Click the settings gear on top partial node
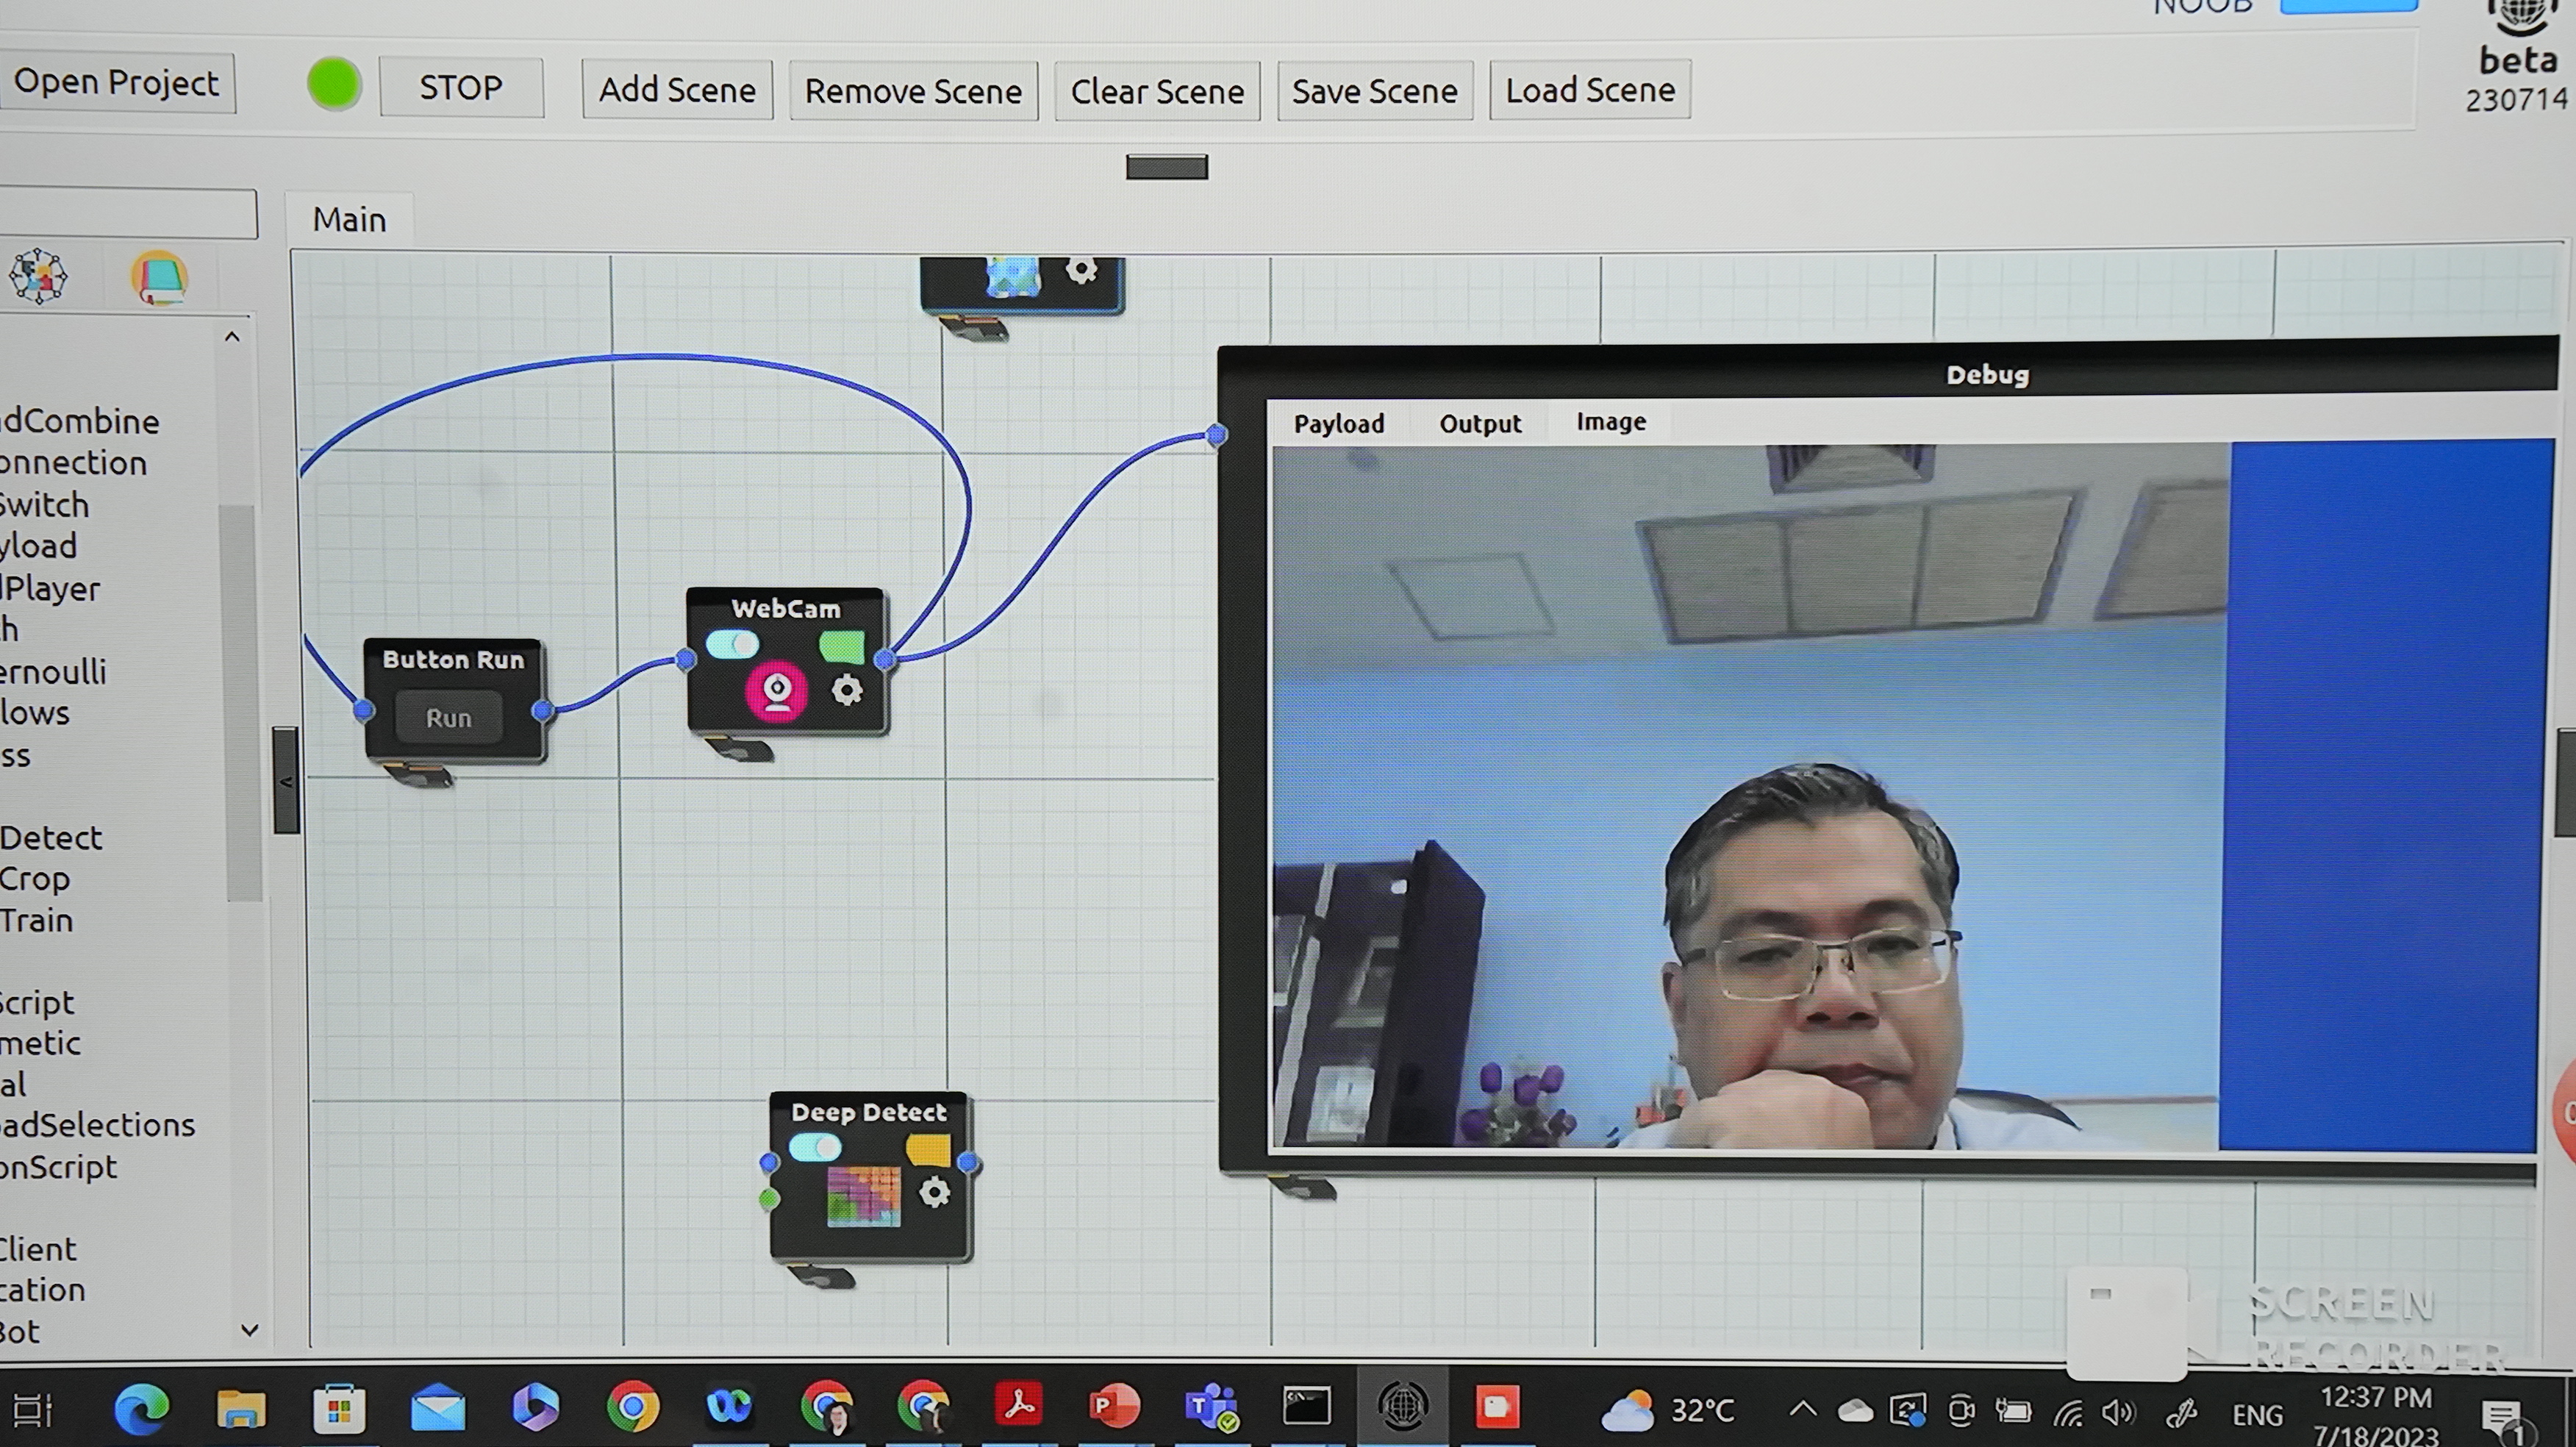2576x1447 pixels. (x=1081, y=270)
